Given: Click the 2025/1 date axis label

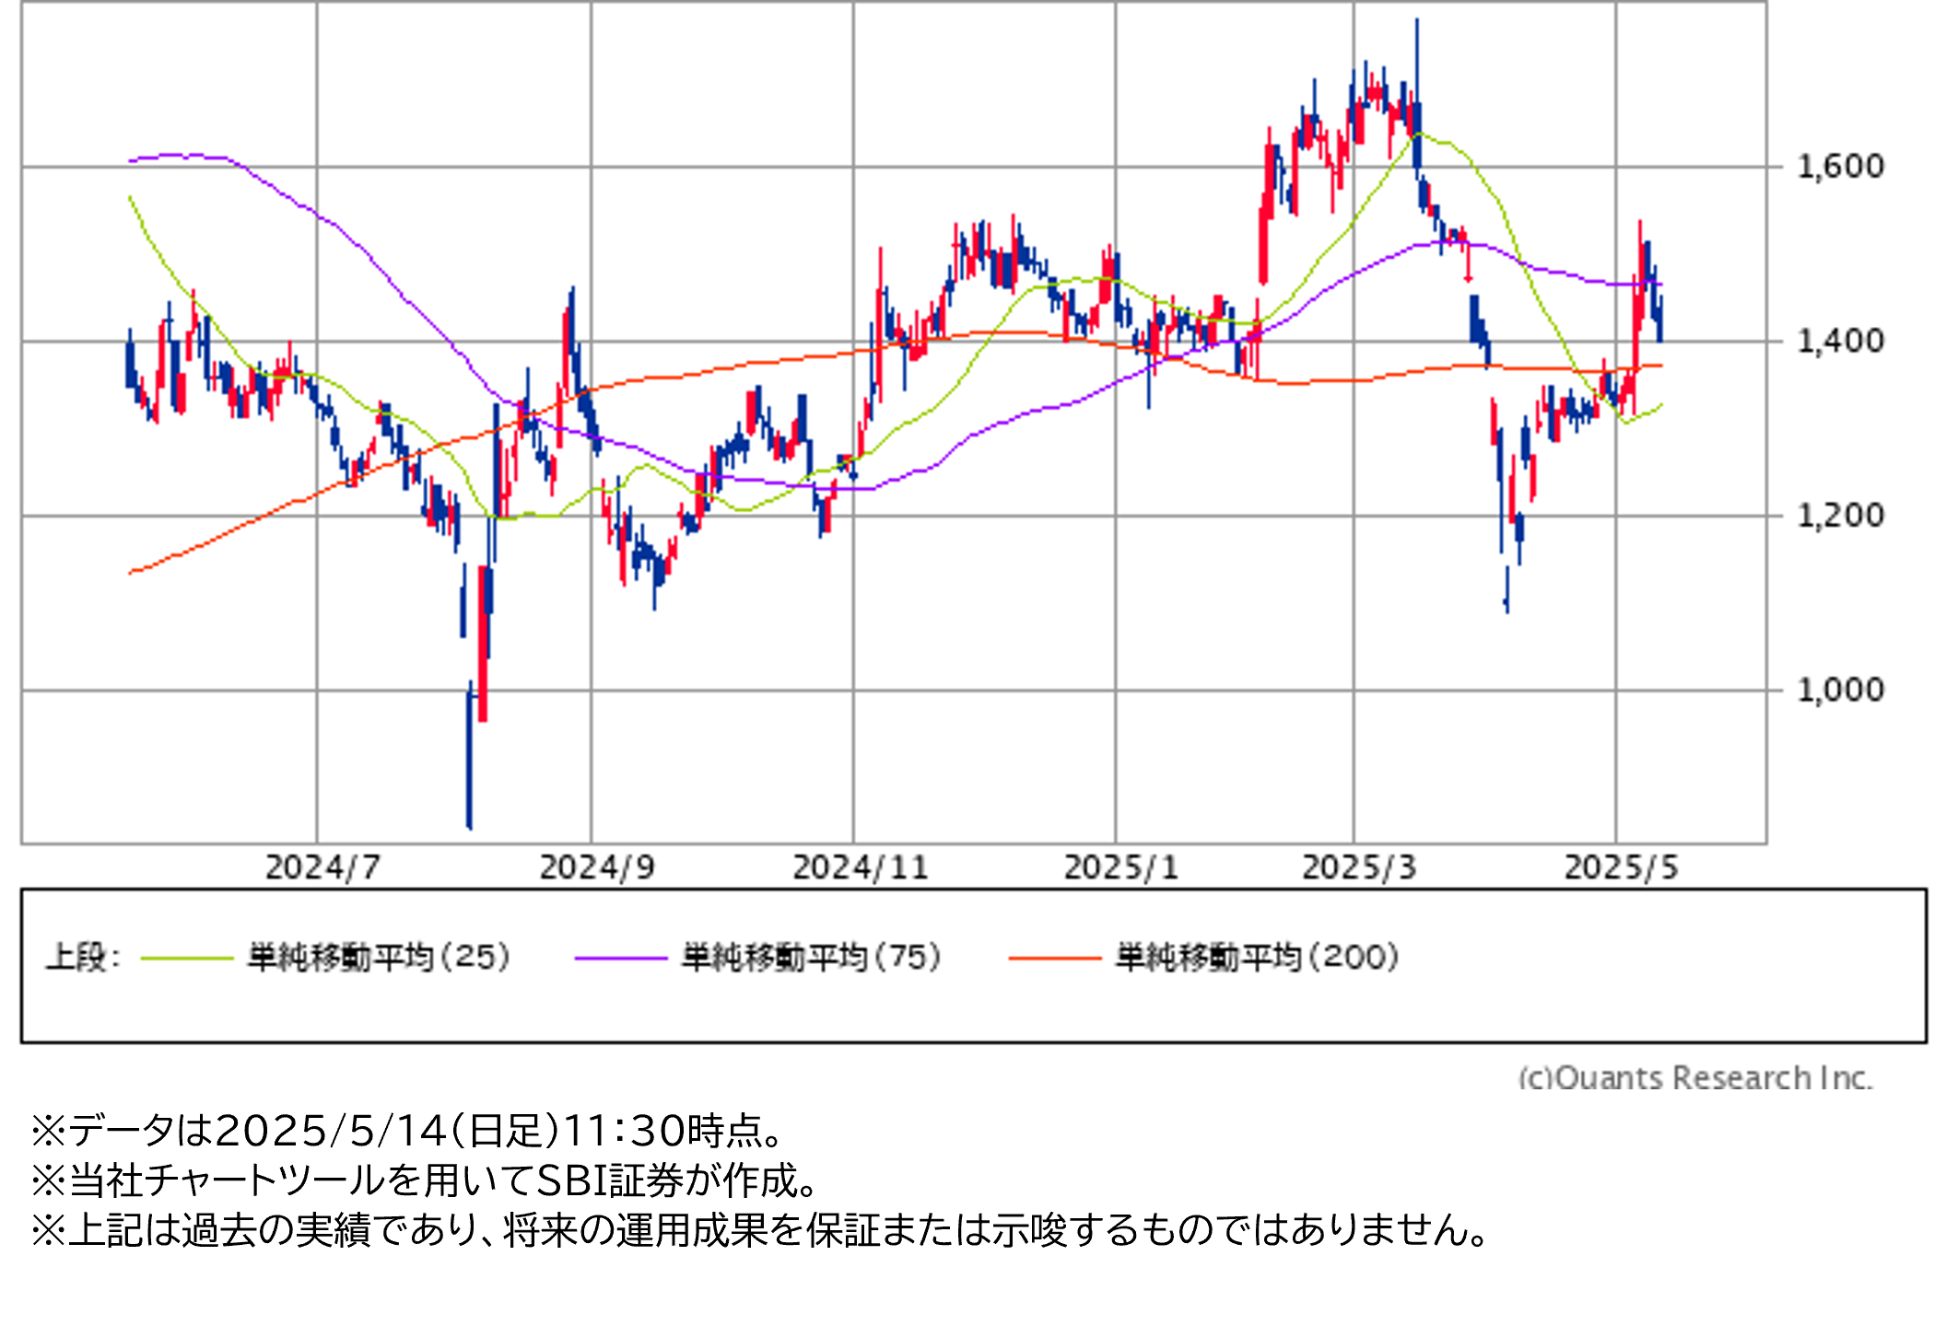Looking at the screenshot, I should (1120, 867).
